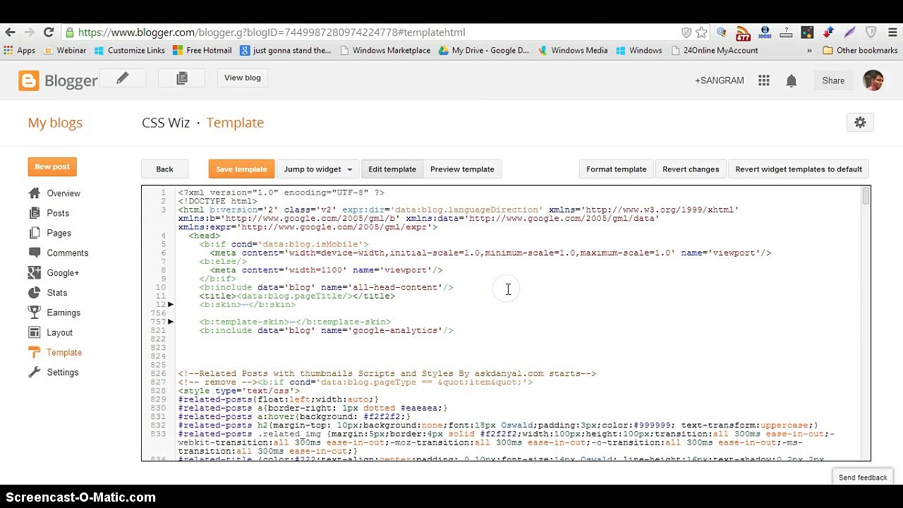Click the CSS Wiz blog title

(x=166, y=123)
